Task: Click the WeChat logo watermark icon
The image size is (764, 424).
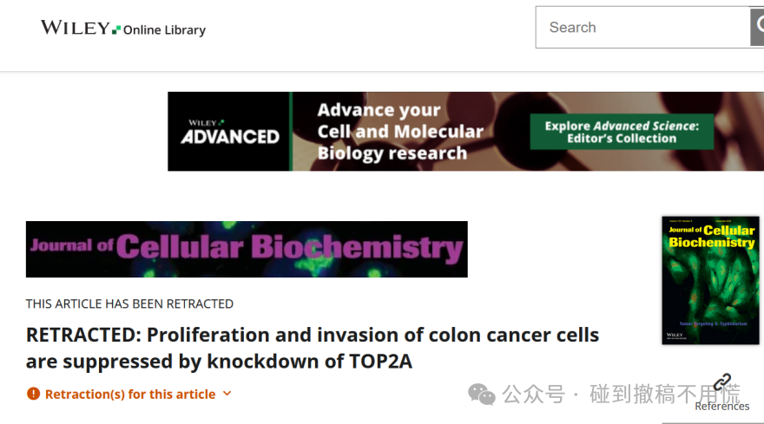Action: pyautogui.click(x=481, y=395)
